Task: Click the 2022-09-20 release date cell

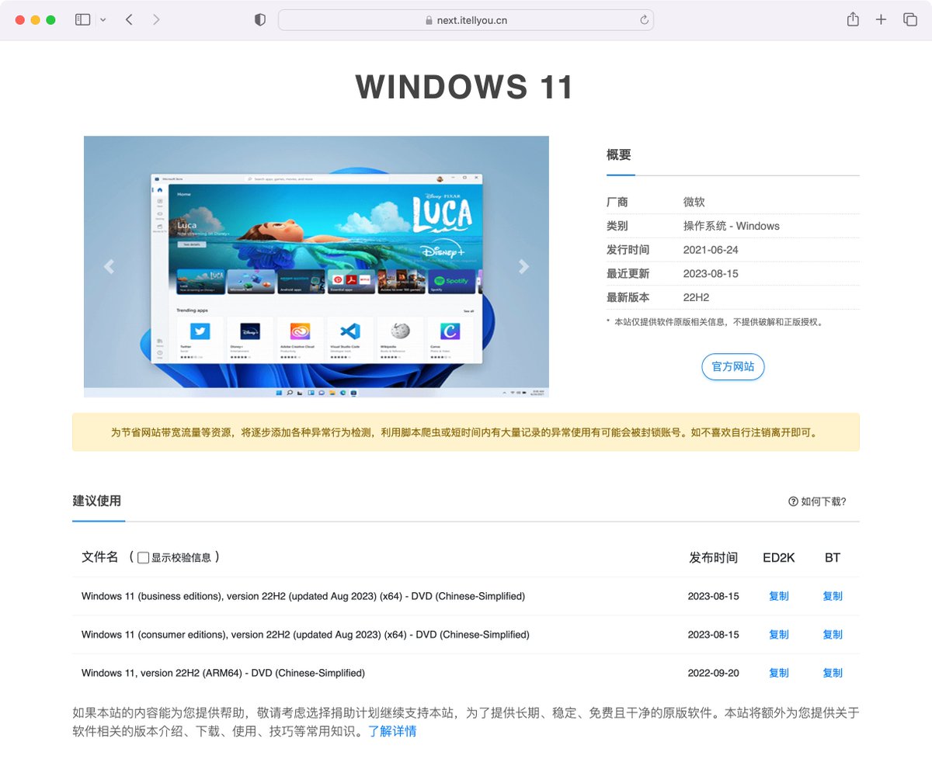Action: (713, 673)
